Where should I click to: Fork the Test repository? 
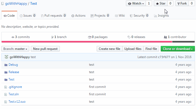[182, 3]
